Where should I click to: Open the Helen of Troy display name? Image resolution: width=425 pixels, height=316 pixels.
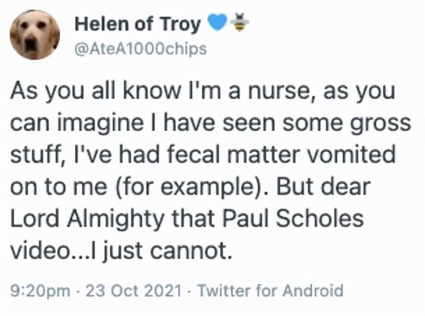[x=137, y=24]
